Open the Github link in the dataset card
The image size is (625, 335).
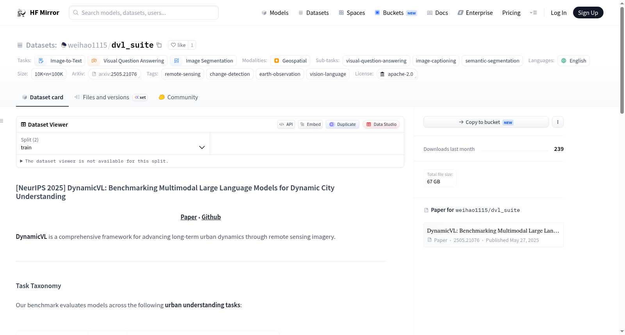(211, 217)
